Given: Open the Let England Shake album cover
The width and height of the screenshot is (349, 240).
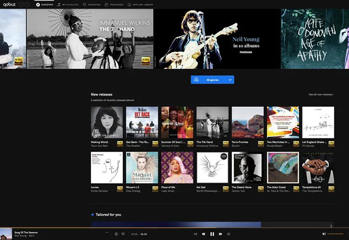Looking at the screenshot, I should tap(318, 122).
